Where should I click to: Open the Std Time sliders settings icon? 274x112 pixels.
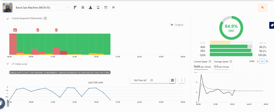pyautogui.click(x=173, y=80)
